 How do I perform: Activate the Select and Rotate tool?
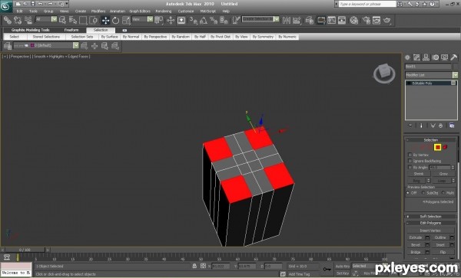coord(115,20)
